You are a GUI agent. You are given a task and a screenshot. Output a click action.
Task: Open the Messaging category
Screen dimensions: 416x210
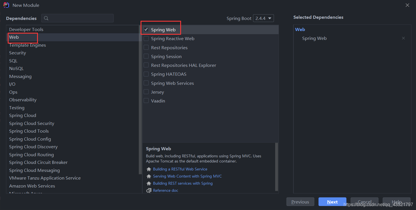pos(72,77)
